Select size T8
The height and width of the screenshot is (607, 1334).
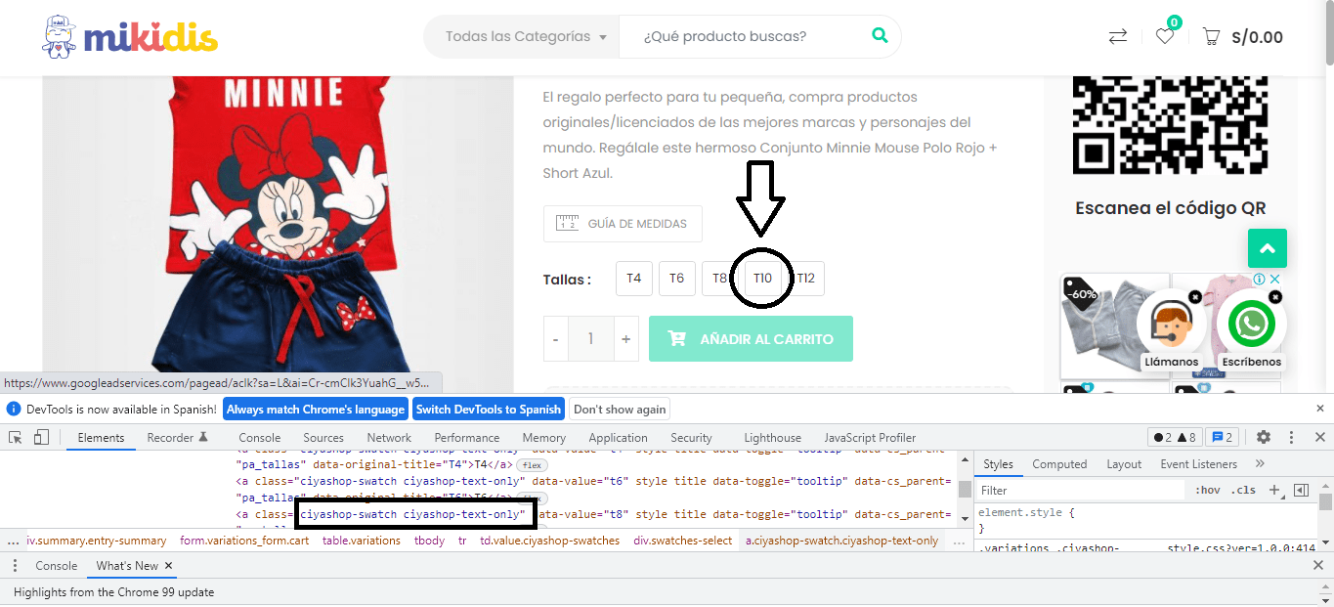(719, 279)
